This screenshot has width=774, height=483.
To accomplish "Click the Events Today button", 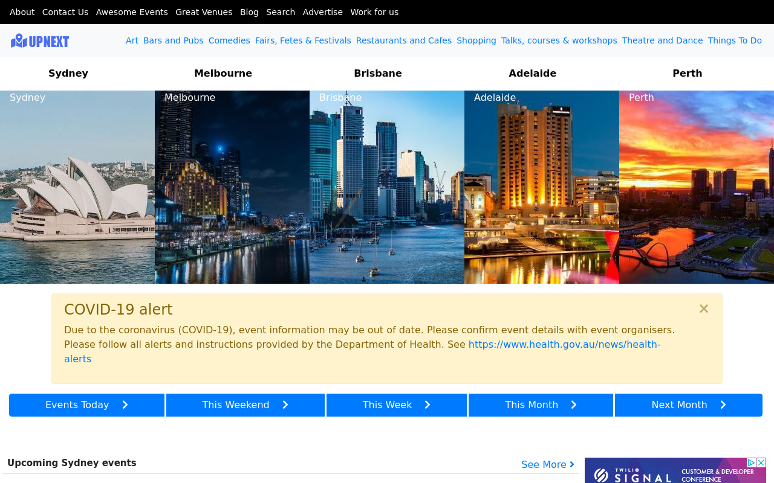I will (x=86, y=405).
